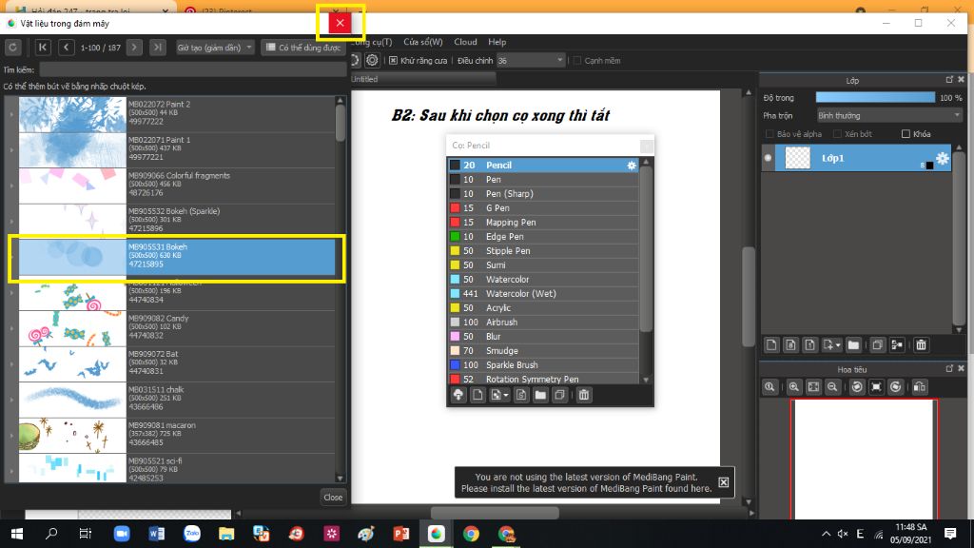
Task: Toggle visibility of layer Lớp1
Action: 769,158
